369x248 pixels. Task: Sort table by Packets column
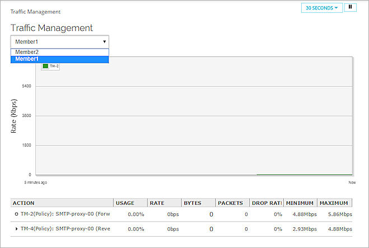(x=231, y=203)
